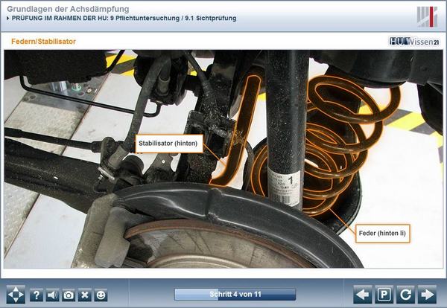Viewport: 447px width, 308px height.
Task: Click the Federn/Stabilisator heading
Action: click(x=44, y=42)
